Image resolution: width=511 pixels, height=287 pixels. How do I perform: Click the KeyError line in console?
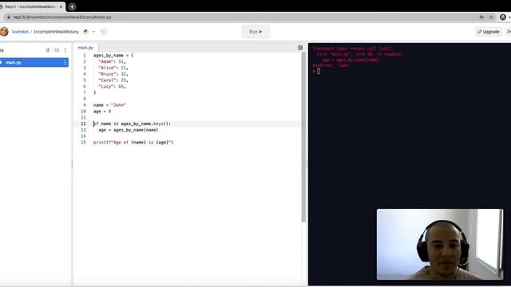pos(331,65)
